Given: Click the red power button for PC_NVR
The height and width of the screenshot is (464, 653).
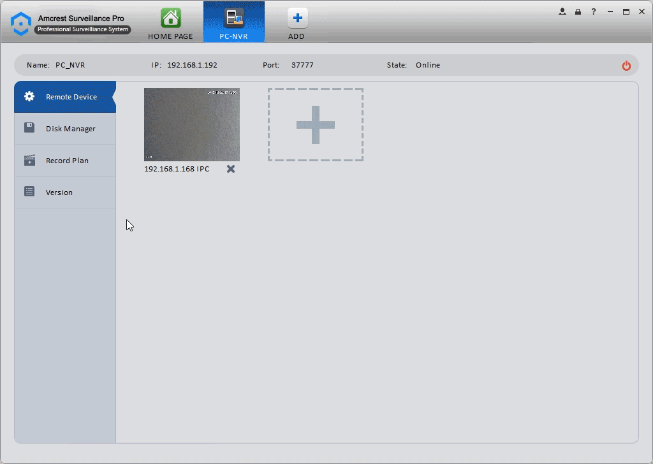Looking at the screenshot, I should point(626,66).
